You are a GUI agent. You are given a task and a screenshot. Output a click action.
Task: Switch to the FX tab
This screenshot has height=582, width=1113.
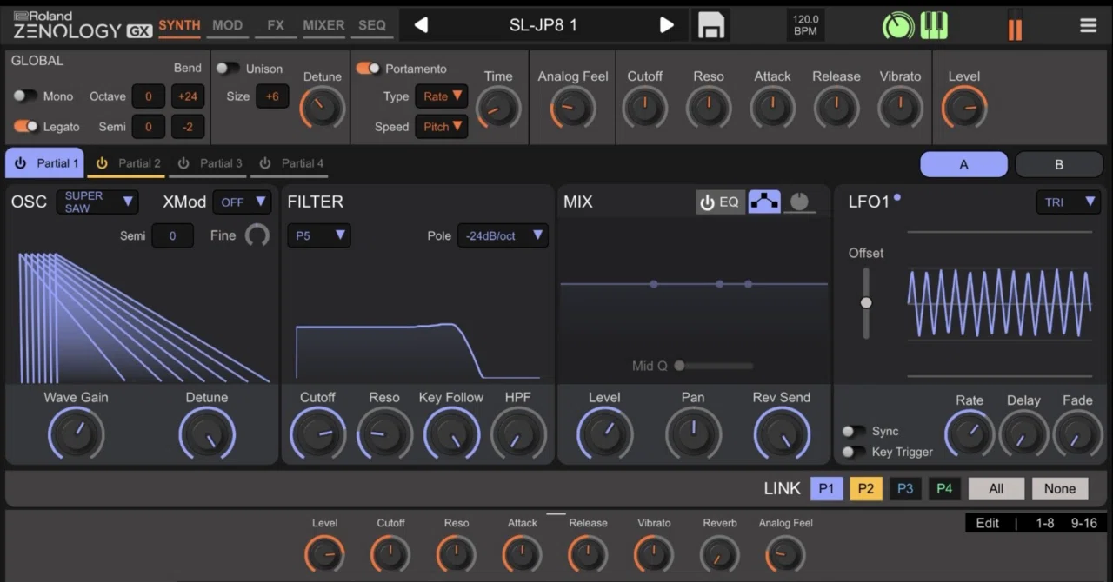click(x=276, y=25)
